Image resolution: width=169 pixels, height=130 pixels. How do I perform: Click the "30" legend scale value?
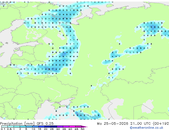(x=58, y=129)
